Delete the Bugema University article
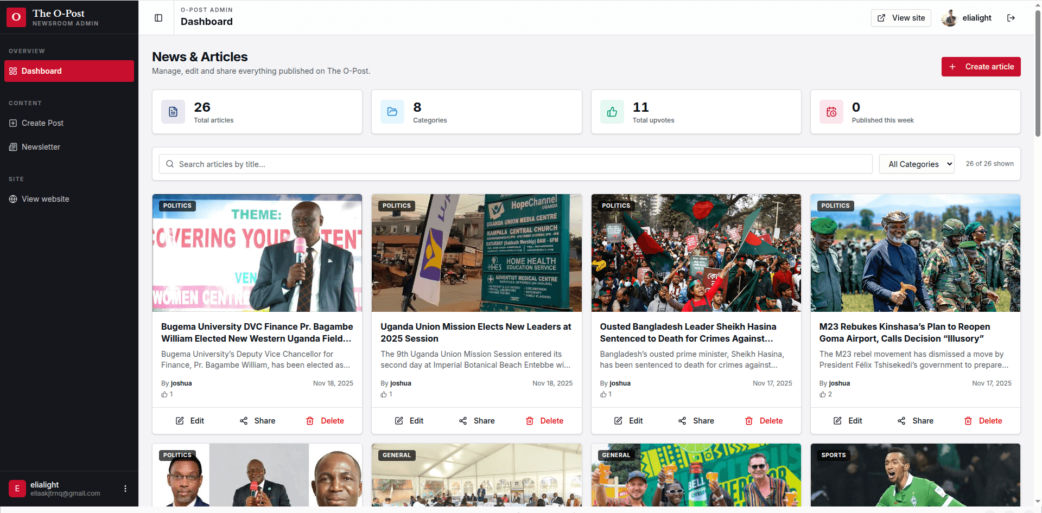The height and width of the screenshot is (513, 1042). (x=325, y=421)
